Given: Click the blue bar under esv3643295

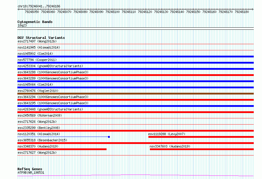Looking at the screenshot, I should click(135, 106).
